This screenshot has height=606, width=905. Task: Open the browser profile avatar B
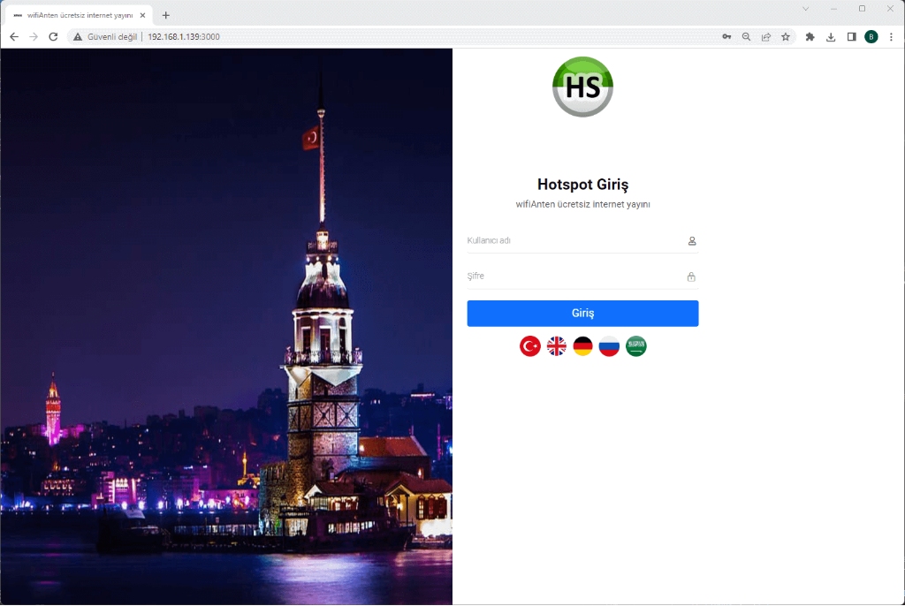coord(871,37)
